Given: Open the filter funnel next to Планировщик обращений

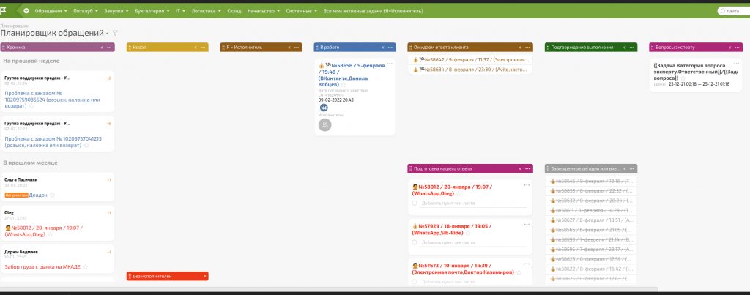Looking at the screenshot, I should pos(115,33).
